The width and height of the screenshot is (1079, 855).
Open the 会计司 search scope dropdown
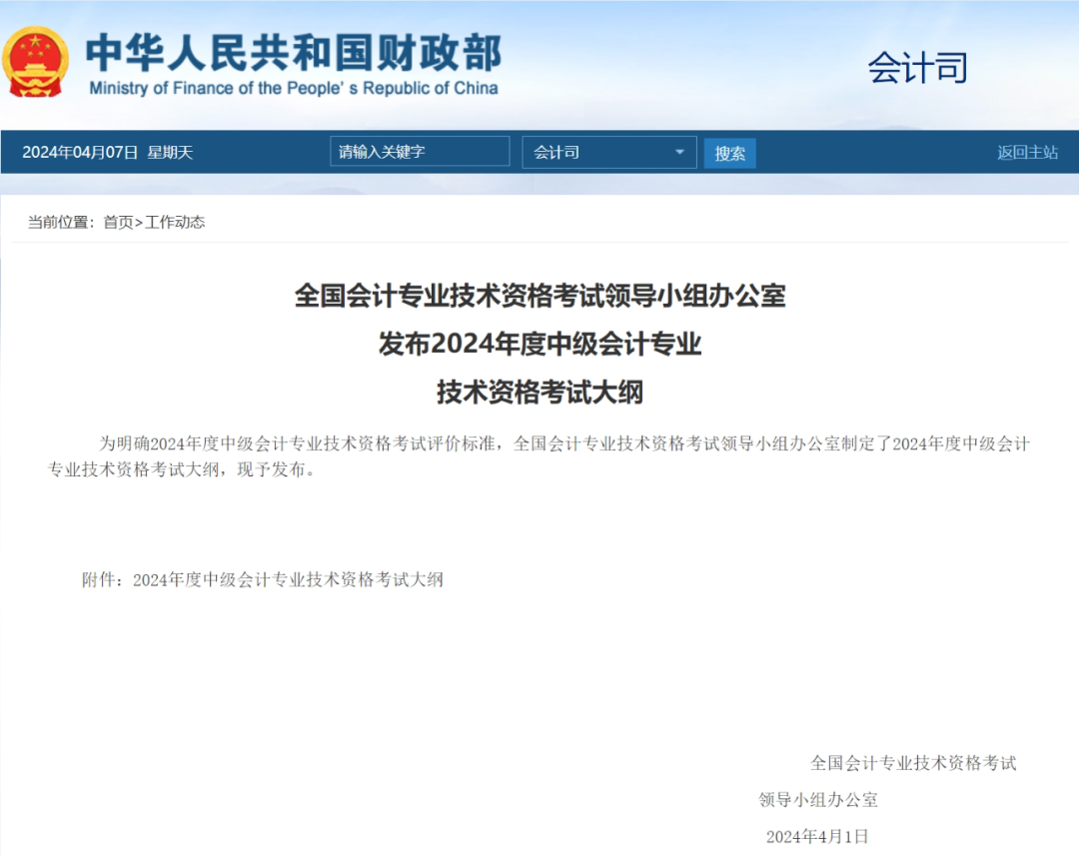click(x=609, y=152)
